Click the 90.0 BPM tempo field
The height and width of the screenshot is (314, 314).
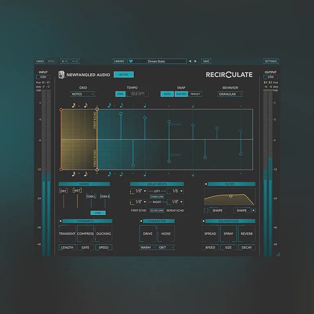tap(138, 94)
